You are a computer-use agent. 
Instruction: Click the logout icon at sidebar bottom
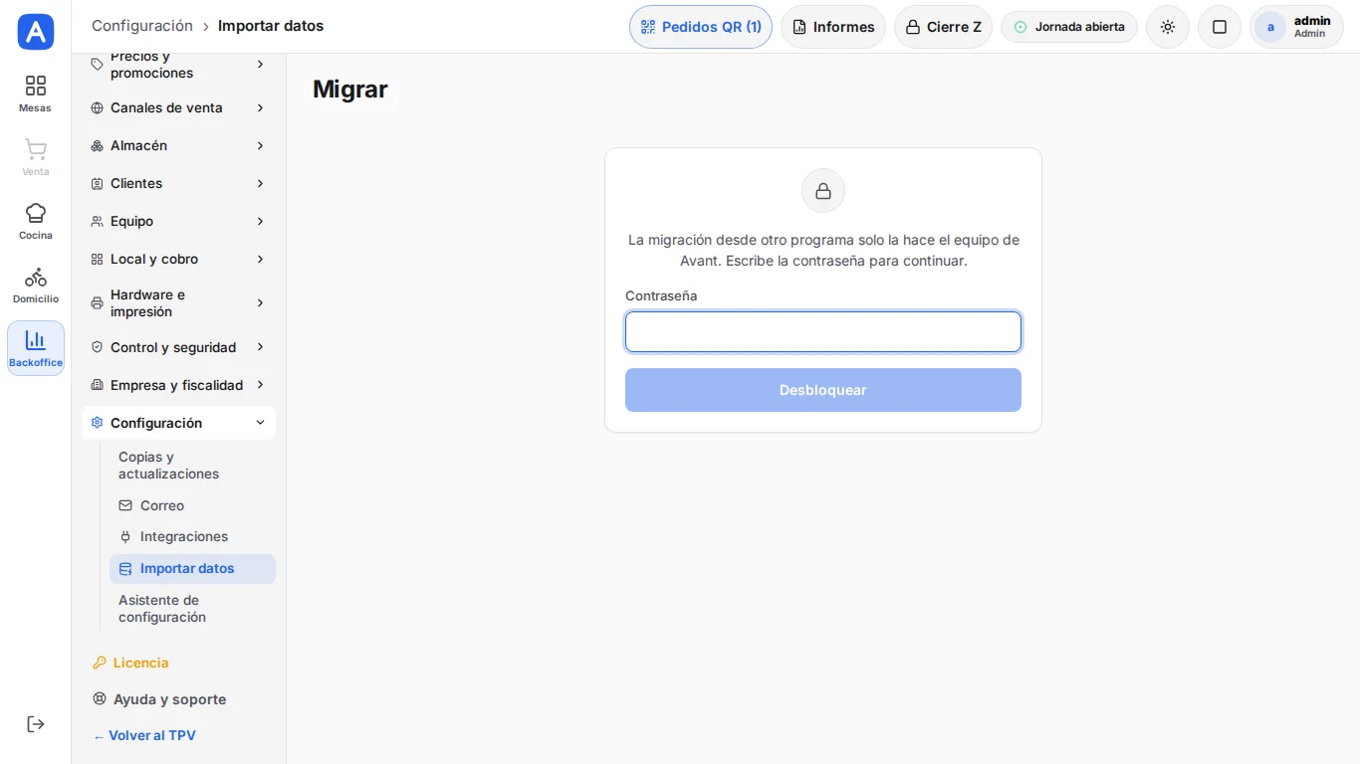36,724
